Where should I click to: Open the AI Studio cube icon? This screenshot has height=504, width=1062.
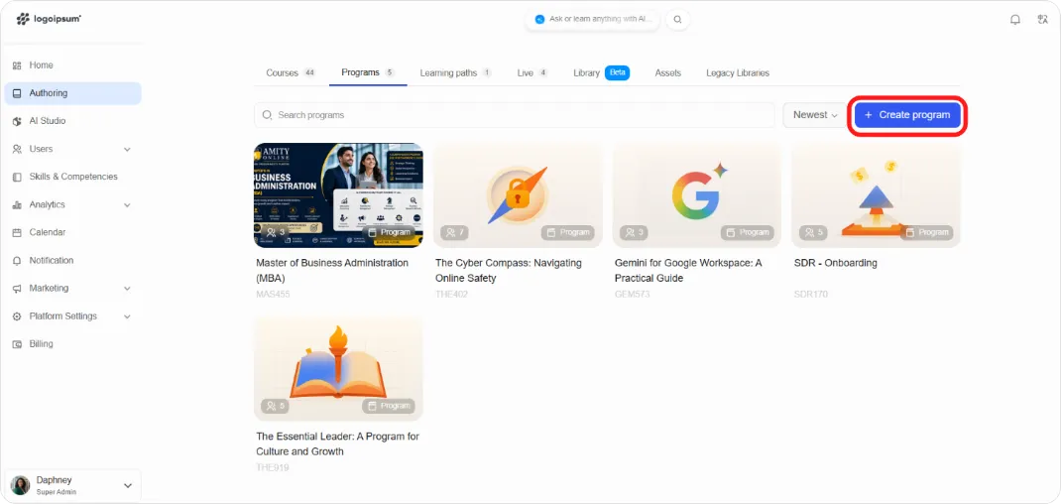click(x=17, y=121)
